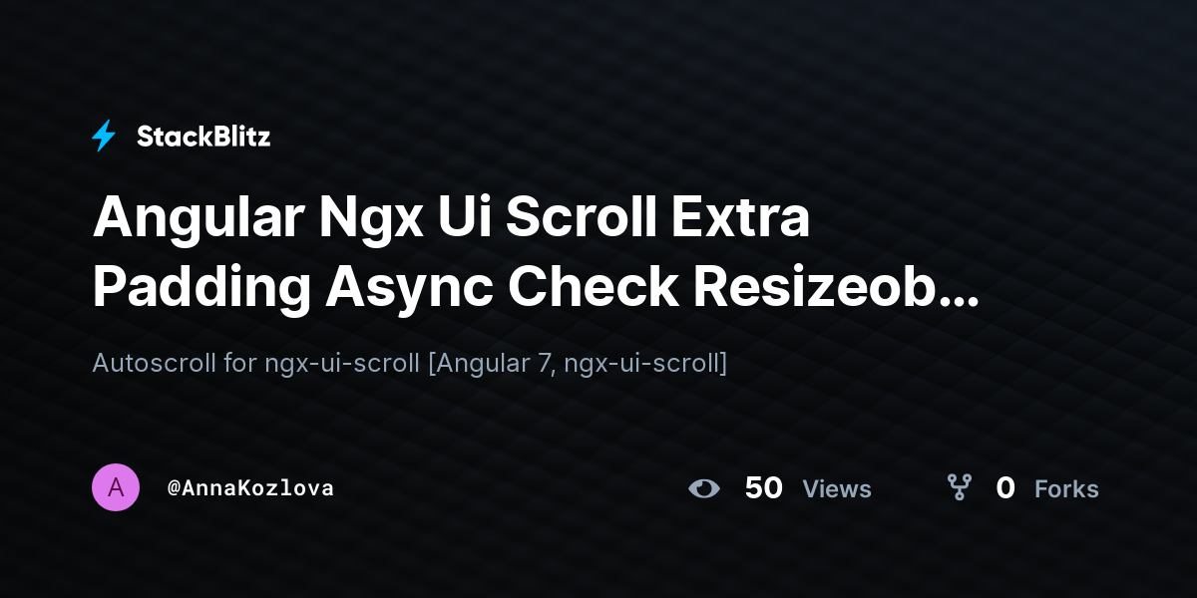
Task: Click the eye views icon
Action: point(704,488)
